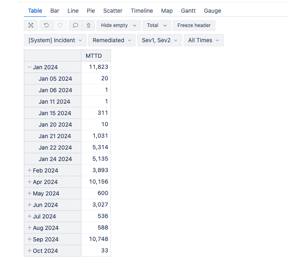Click the 600 value cell
The image size is (288, 268).
click(96, 193)
